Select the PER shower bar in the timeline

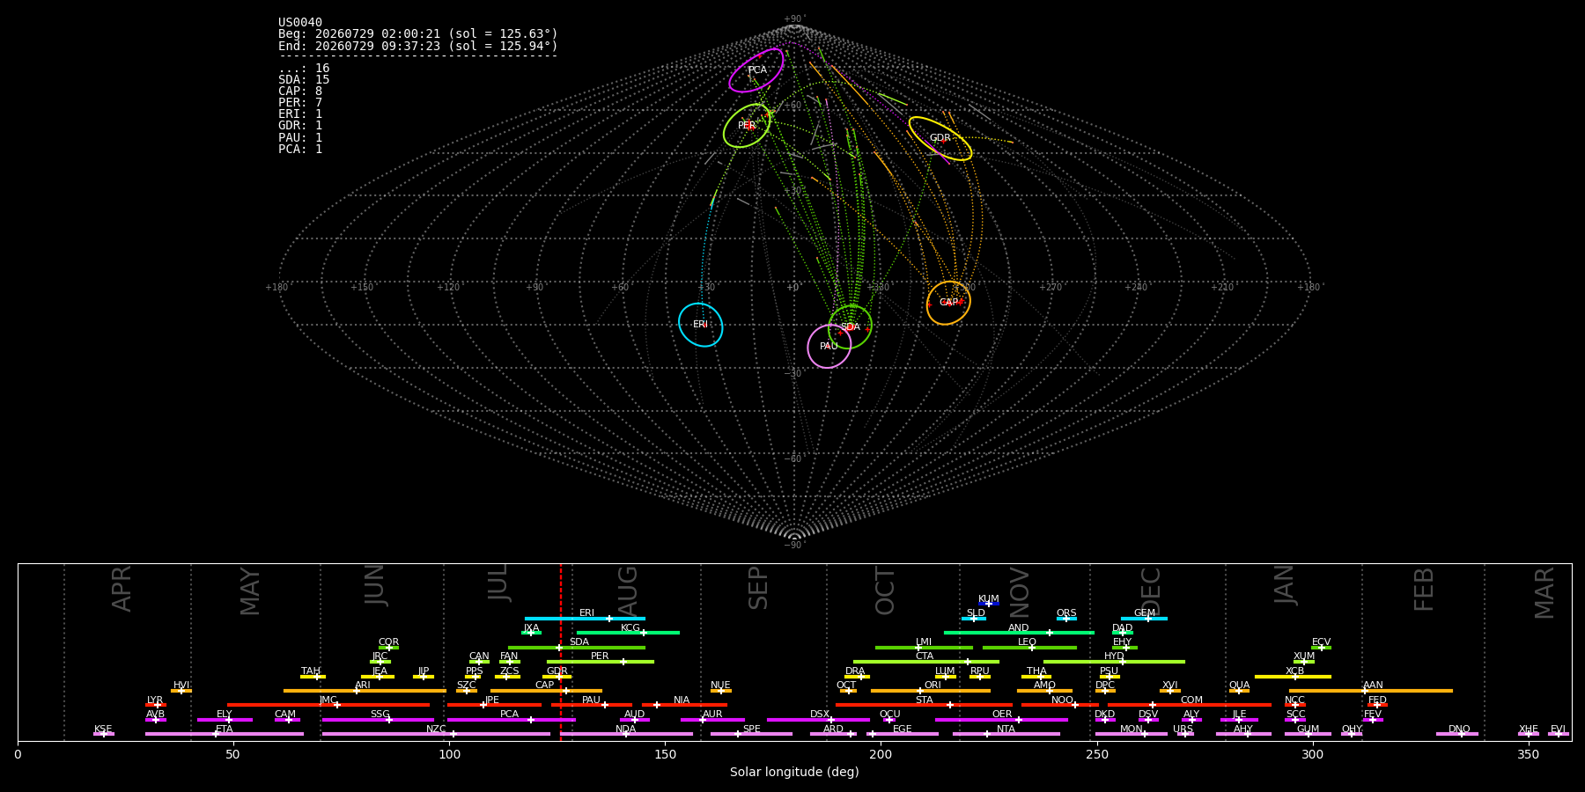pos(601,662)
